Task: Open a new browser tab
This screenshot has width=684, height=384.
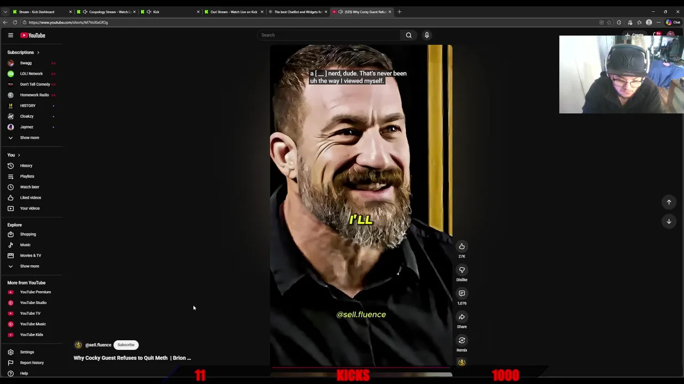Action: 399,12
